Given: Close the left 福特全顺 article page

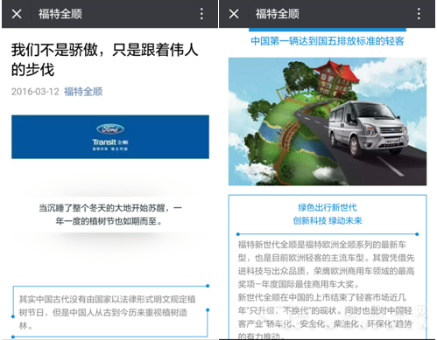Looking at the screenshot, I should (x=17, y=14).
